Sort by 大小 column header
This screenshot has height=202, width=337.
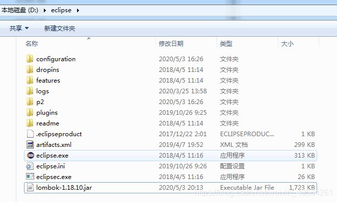click(x=287, y=43)
